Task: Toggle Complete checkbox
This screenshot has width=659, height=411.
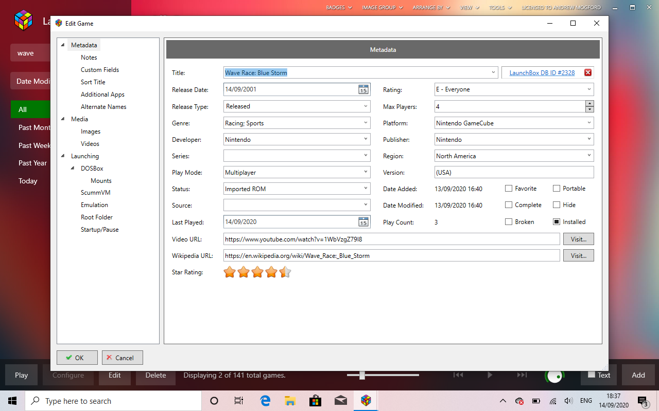Action: 509,205
